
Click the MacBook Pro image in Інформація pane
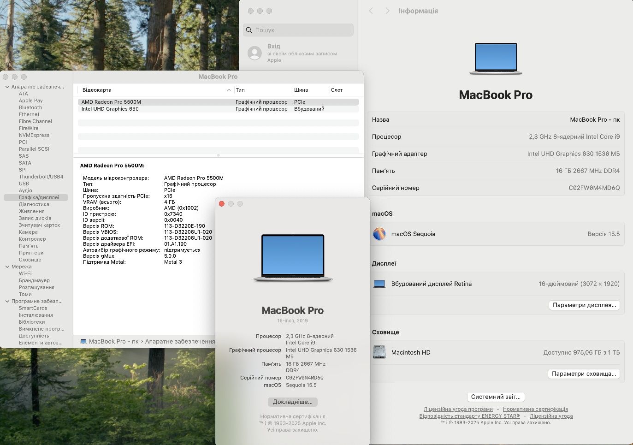(496, 59)
